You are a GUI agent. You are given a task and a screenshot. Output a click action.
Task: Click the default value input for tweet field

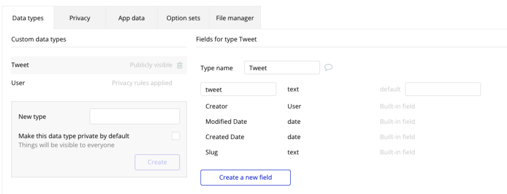(x=443, y=89)
